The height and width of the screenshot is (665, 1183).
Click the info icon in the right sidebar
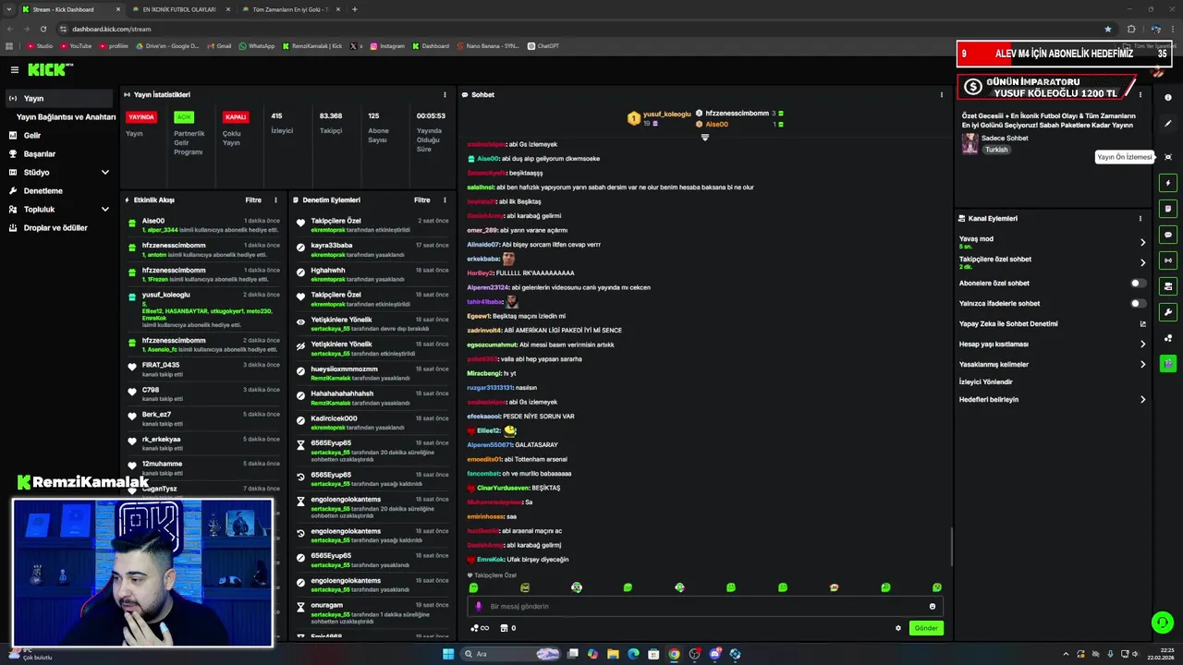click(1168, 97)
